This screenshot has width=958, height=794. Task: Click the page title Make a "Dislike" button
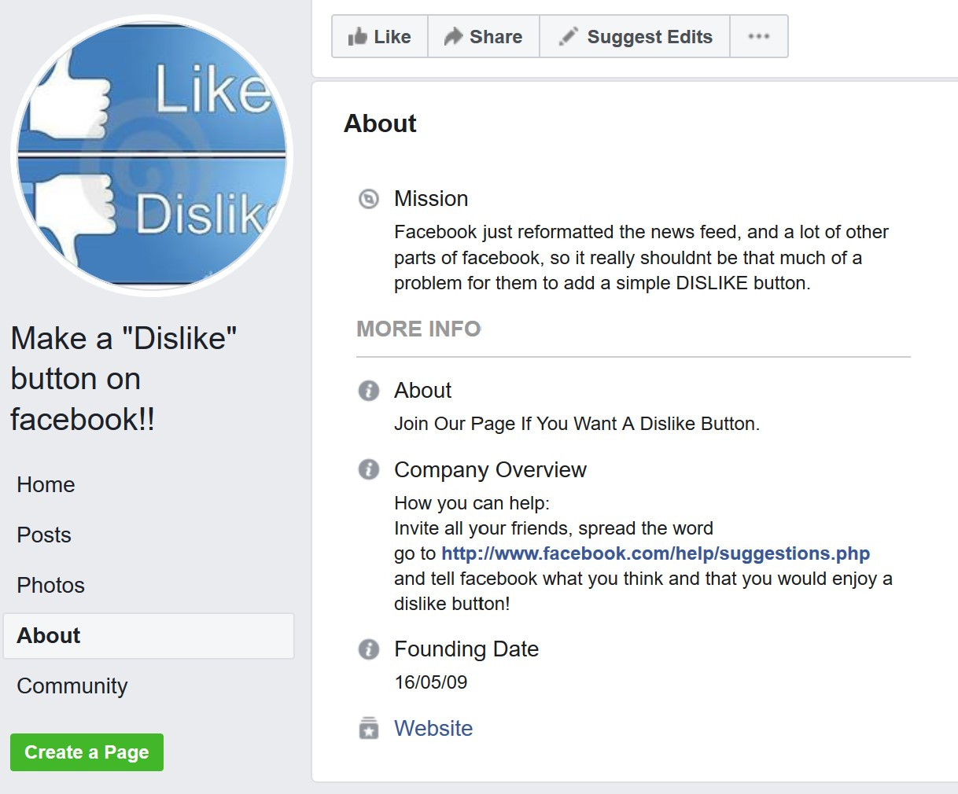click(x=123, y=379)
